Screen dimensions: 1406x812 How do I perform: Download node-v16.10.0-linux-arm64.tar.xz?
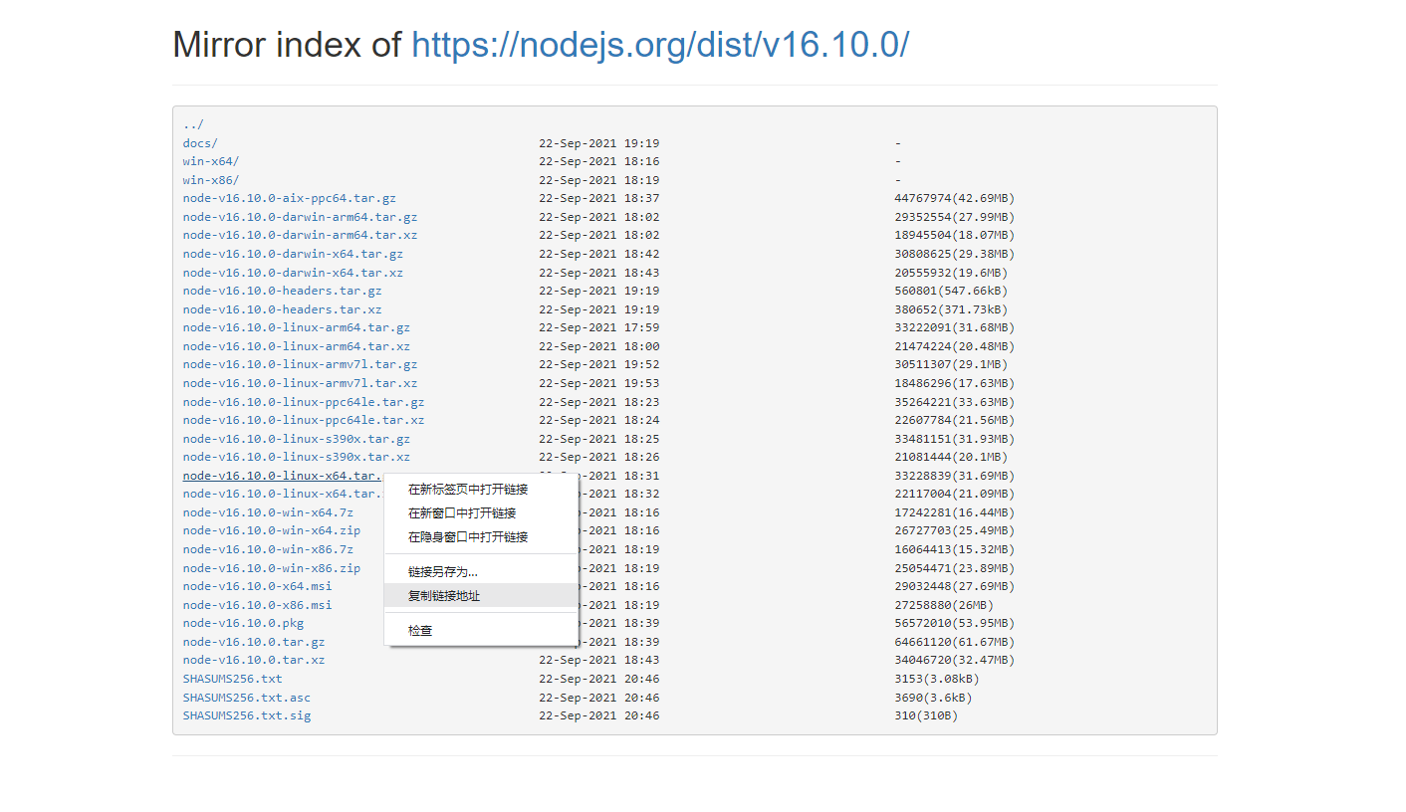[297, 346]
